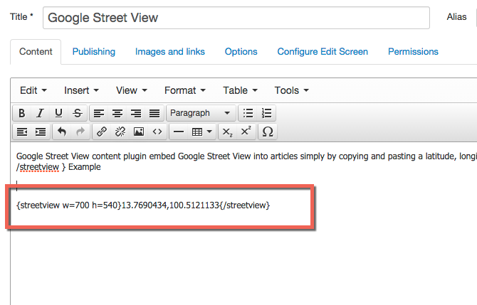Image resolution: width=477 pixels, height=305 pixels.
Task: Click the Title input field
Action: coord(236,18)
